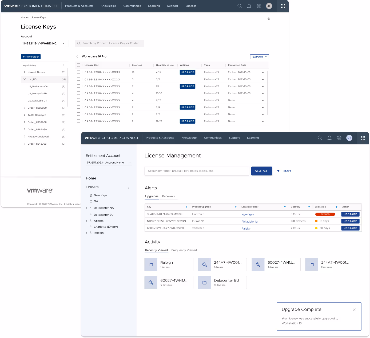Upgrade the Horizon 8 key
Viewport: 370px width, 338px height.
[x=350, y=214]
